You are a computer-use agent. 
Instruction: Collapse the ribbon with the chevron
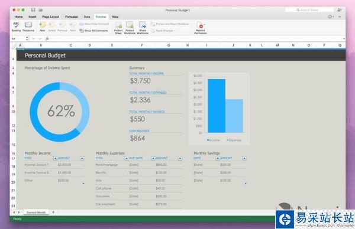[340, 17]
